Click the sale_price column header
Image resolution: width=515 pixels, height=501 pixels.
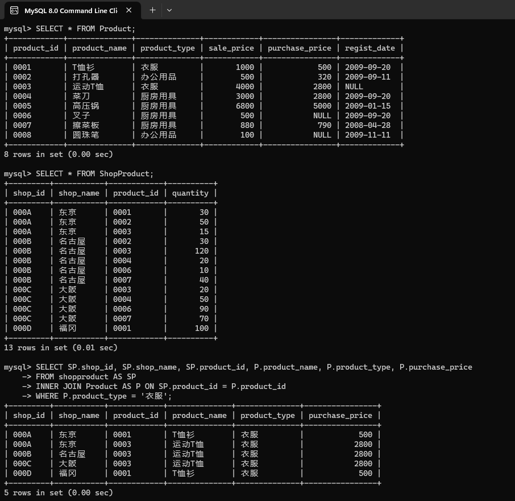pos(231,48)
